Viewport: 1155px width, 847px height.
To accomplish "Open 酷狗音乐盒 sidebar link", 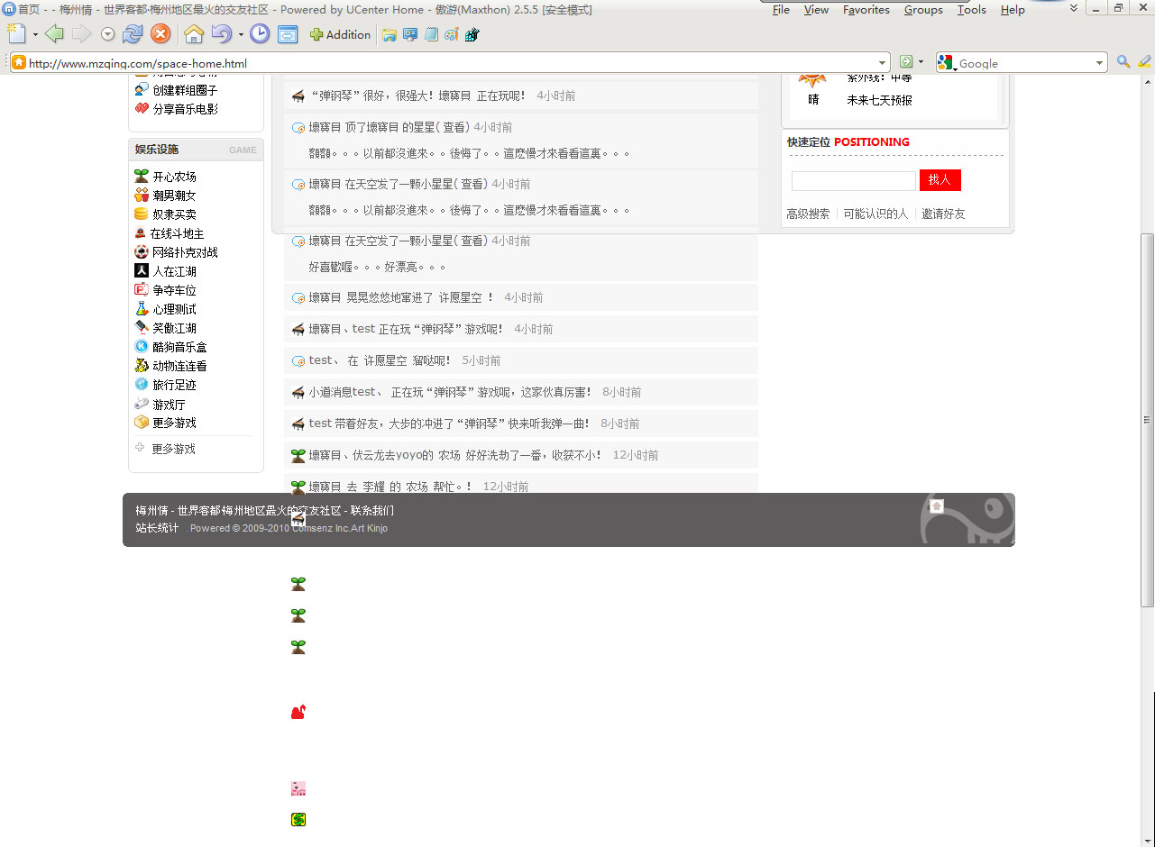I will pos(179,347).
